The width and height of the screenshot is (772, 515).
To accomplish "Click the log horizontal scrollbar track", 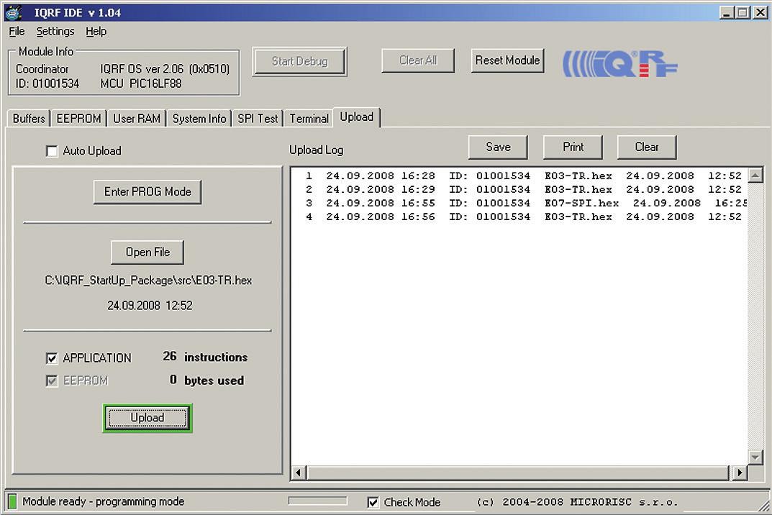I will [519, 473].
